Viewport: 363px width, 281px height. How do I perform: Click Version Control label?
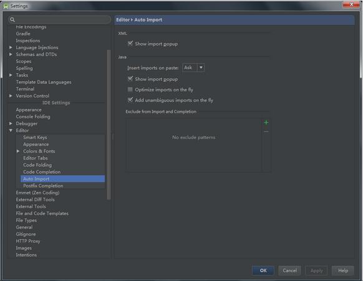[32, 96]
